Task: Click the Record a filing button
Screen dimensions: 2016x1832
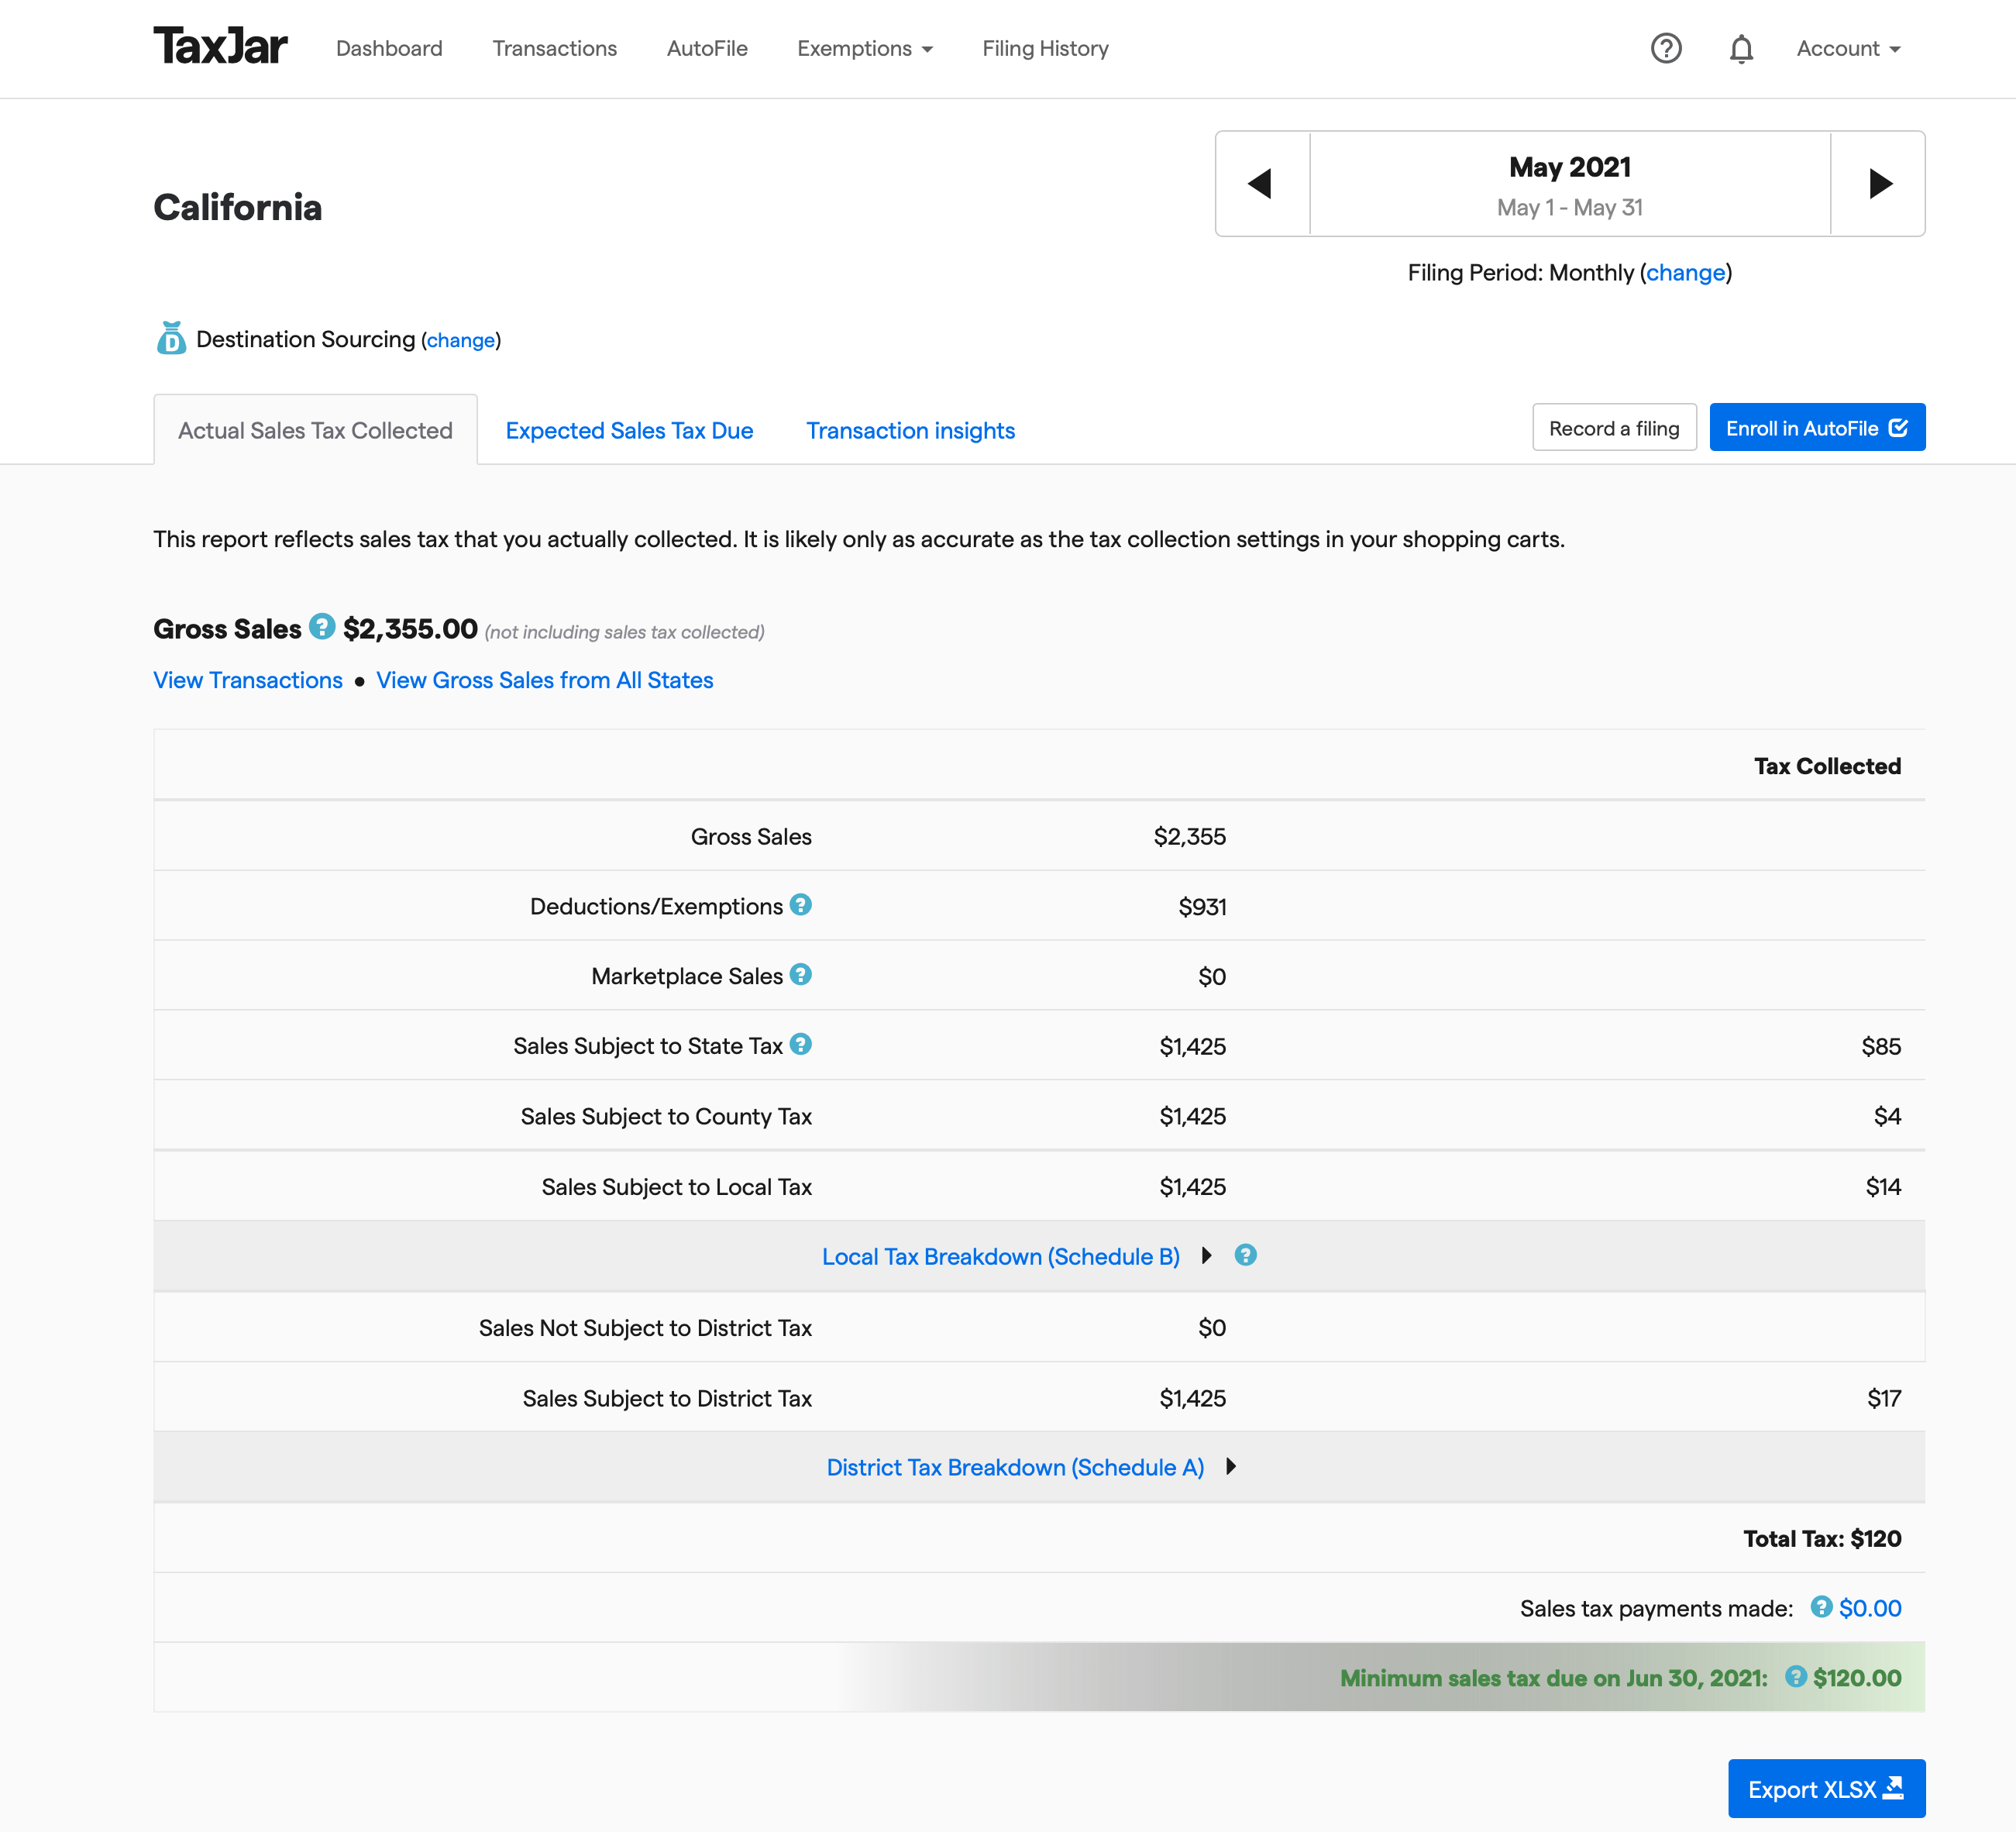Action: (1614, 427)
